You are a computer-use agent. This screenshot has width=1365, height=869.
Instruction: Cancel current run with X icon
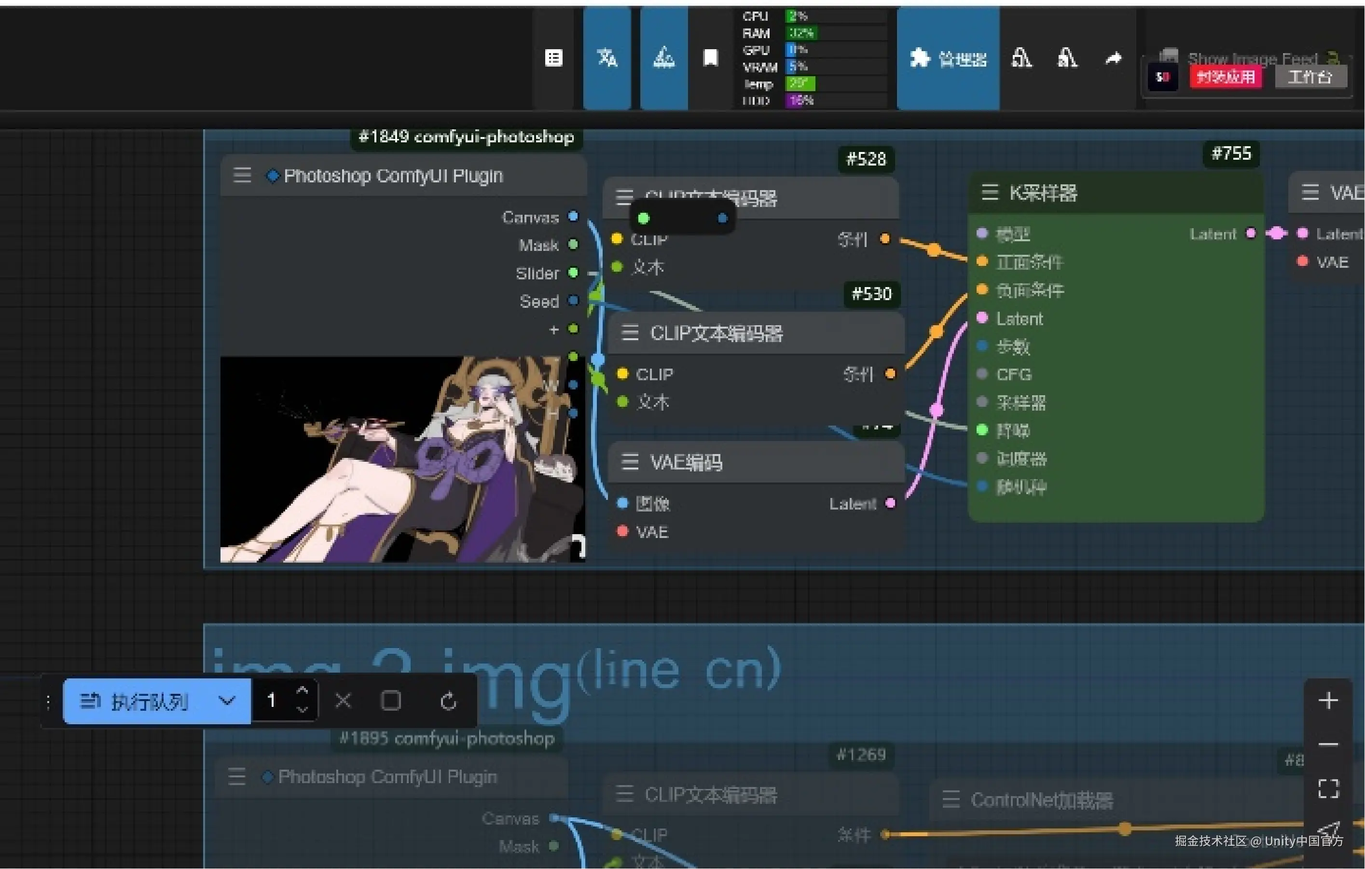343,701
